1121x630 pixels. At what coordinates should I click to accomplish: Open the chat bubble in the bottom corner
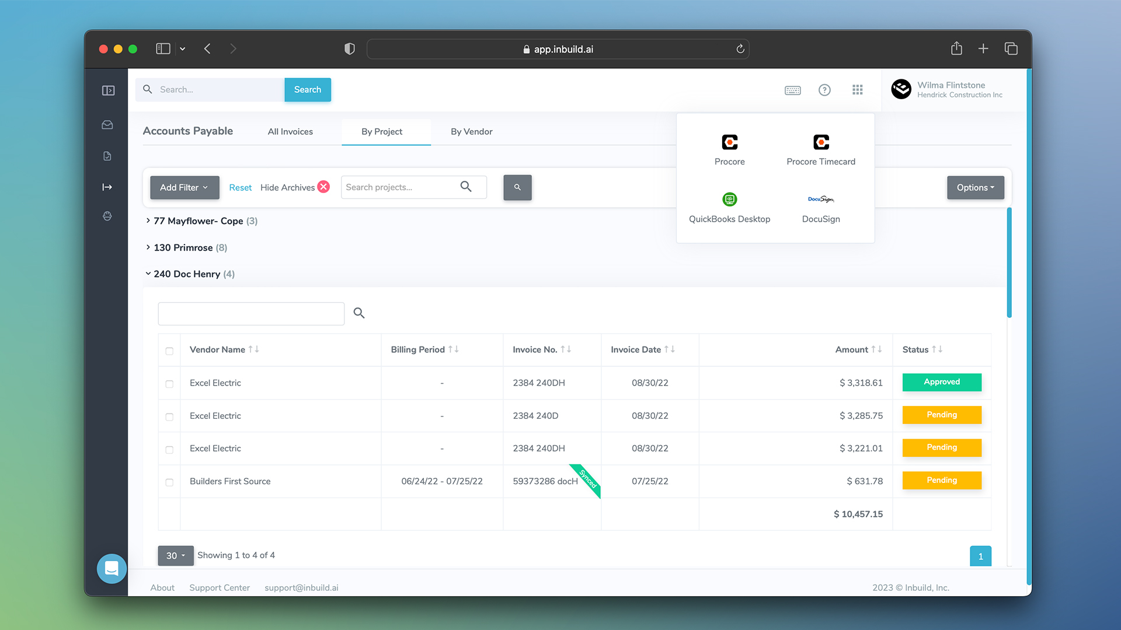pyautogui.click(x=112, y=568)
